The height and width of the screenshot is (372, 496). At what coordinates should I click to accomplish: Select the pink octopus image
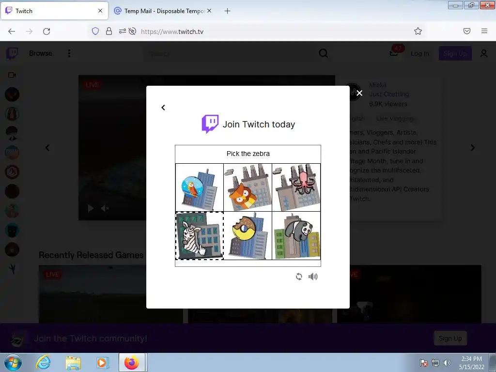coord(296,187)
